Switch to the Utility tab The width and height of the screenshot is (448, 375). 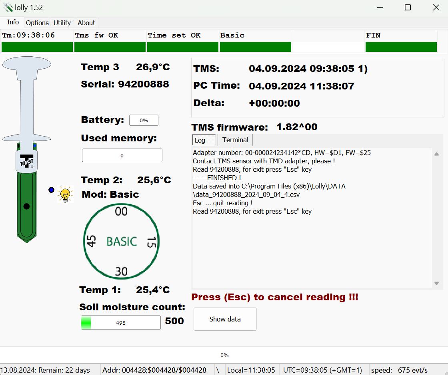(x=62, y=23)
